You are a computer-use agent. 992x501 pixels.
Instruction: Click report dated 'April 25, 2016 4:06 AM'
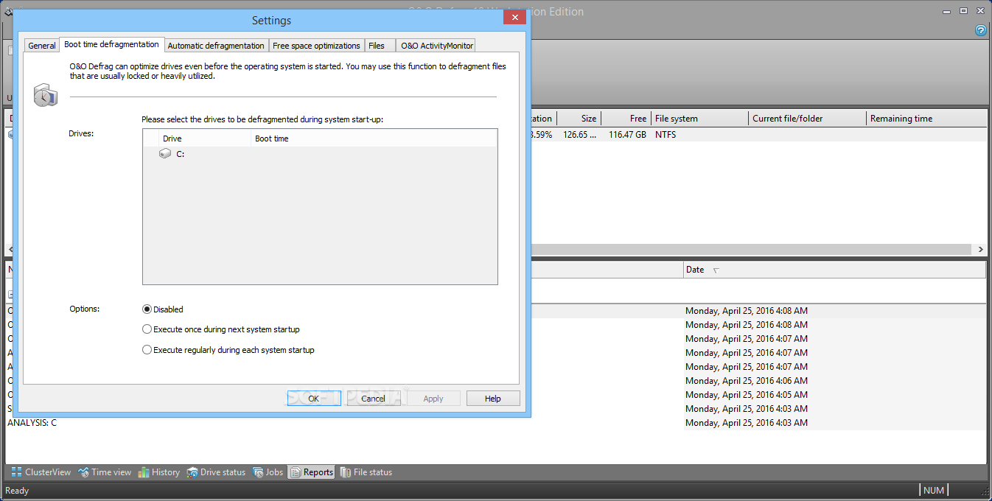coord(747,381)
